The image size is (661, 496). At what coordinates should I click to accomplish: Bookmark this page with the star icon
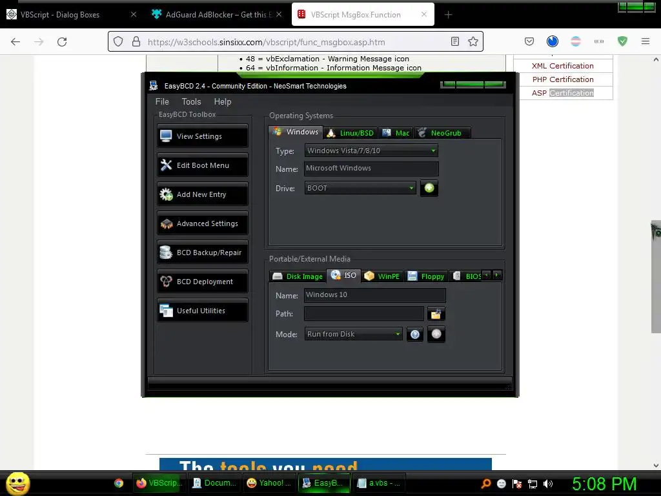pos(473,41)
